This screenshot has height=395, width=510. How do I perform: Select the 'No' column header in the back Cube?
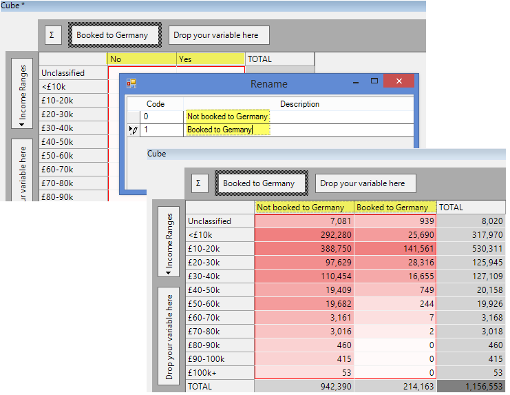142,59
